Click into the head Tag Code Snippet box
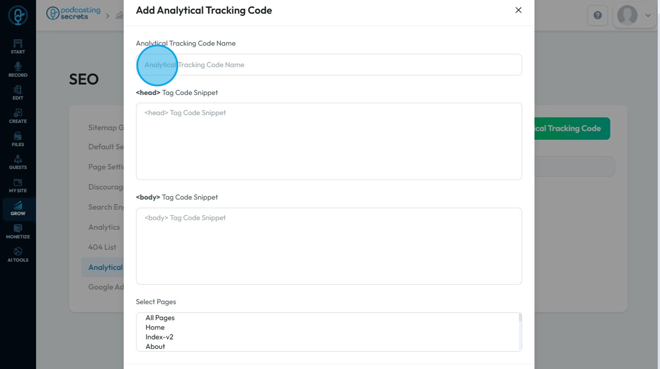The image size is (660, 369). coord(329,141)
